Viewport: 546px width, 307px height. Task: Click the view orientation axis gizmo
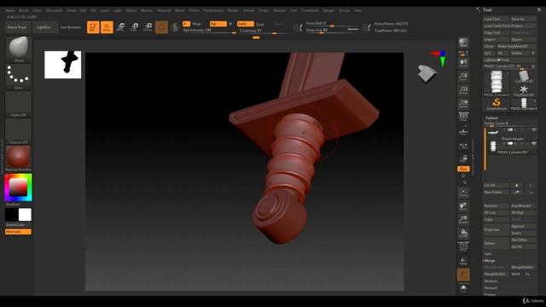[x=439, y=58]
